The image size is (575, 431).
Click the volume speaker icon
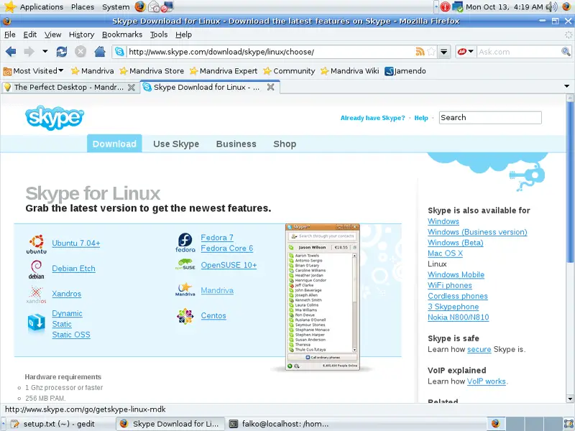(551, 6)
